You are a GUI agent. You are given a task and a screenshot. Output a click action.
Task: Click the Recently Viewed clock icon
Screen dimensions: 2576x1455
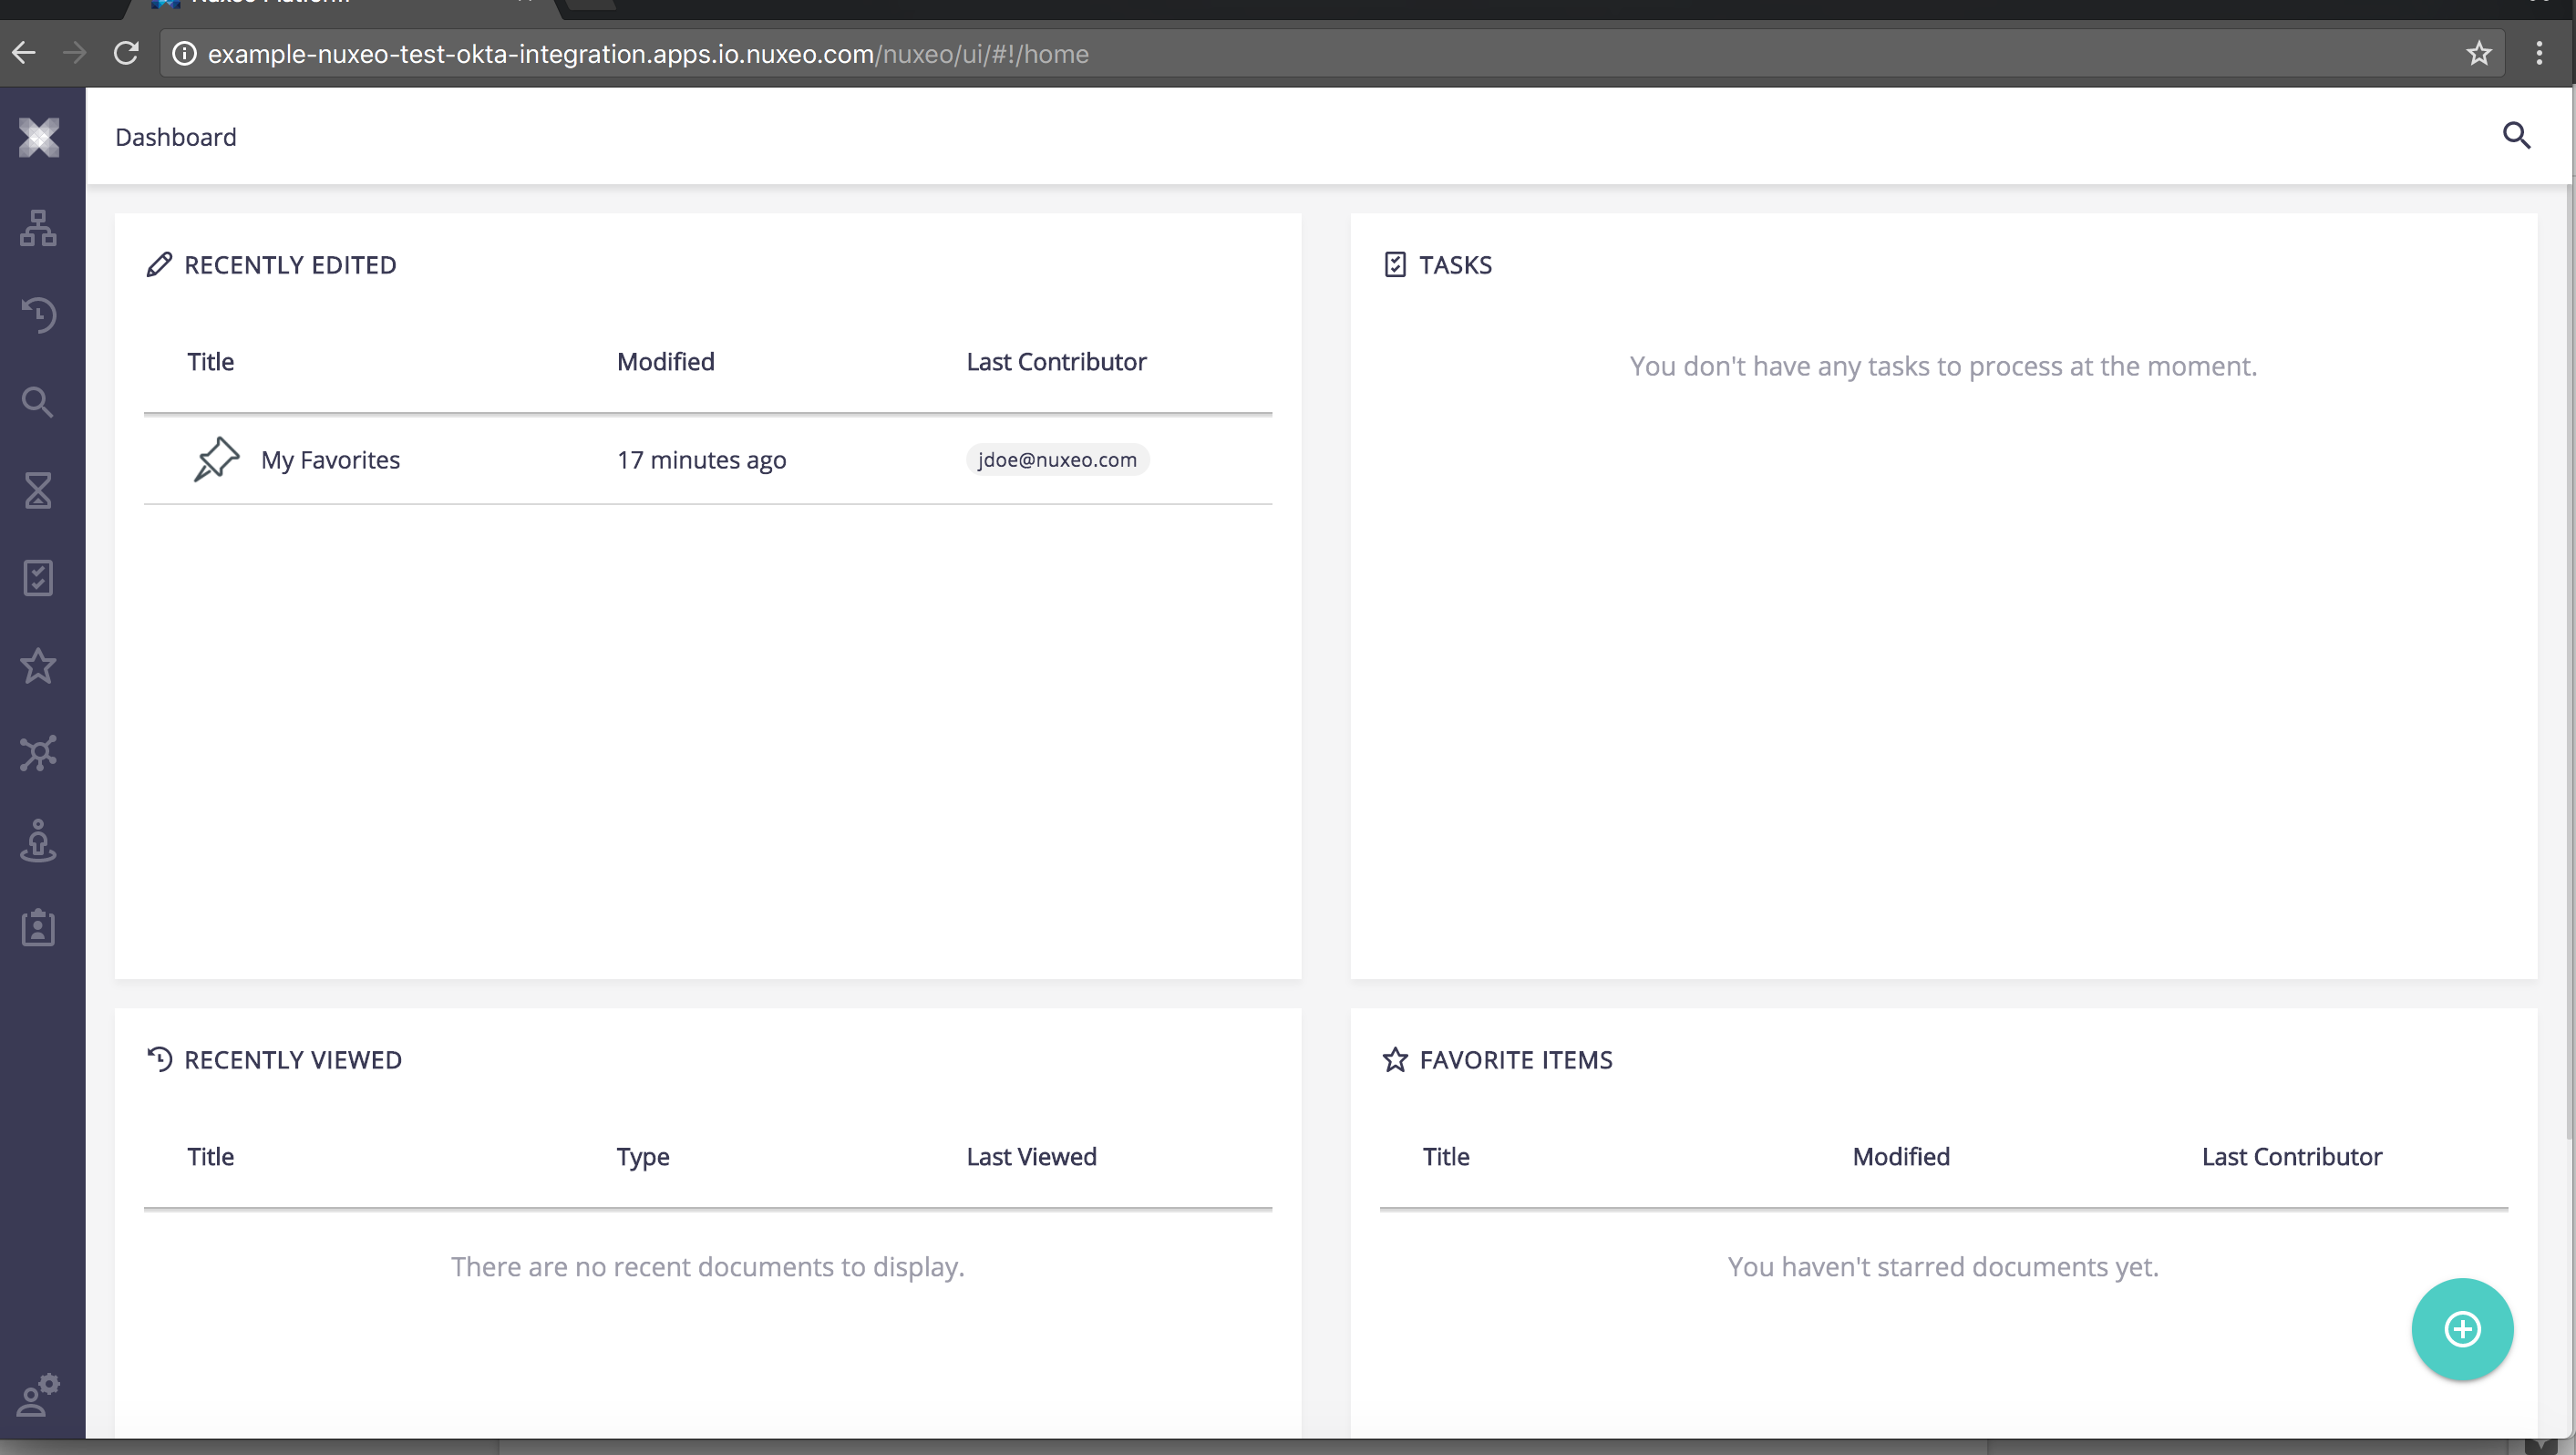(x=159, y=1059)
